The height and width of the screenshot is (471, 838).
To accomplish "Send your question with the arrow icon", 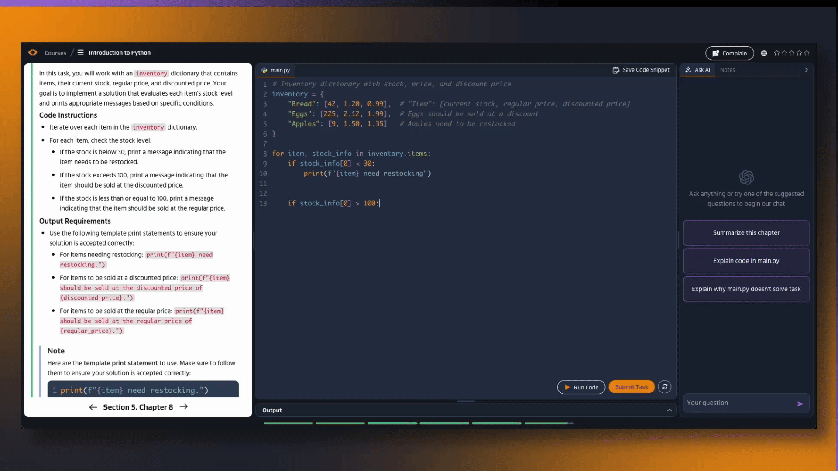I will (x=800, y=403).
